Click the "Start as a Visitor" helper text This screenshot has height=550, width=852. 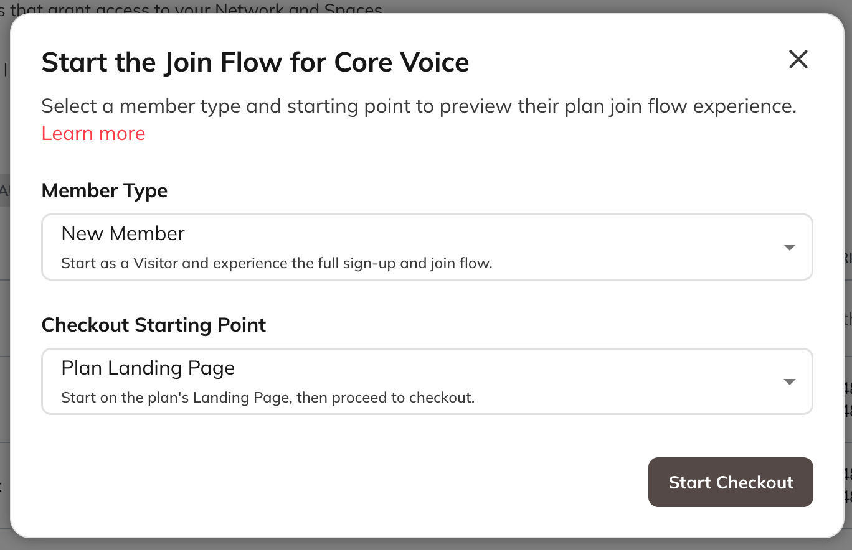277,263
